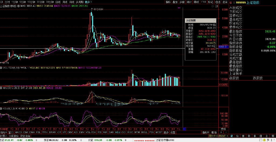Expand the 更多 periods dropdown

pyautogui.click(x=88, y=2)
